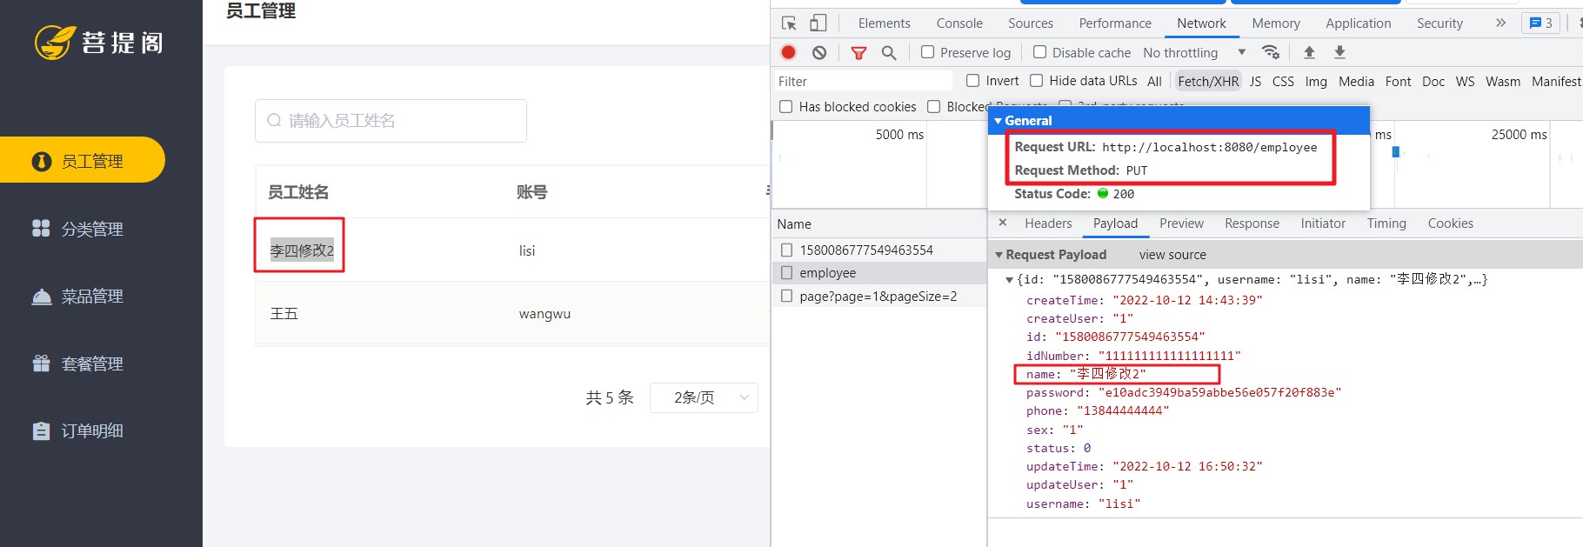Click view source link
The image size is (1583, 547).
pos(1172,255)
